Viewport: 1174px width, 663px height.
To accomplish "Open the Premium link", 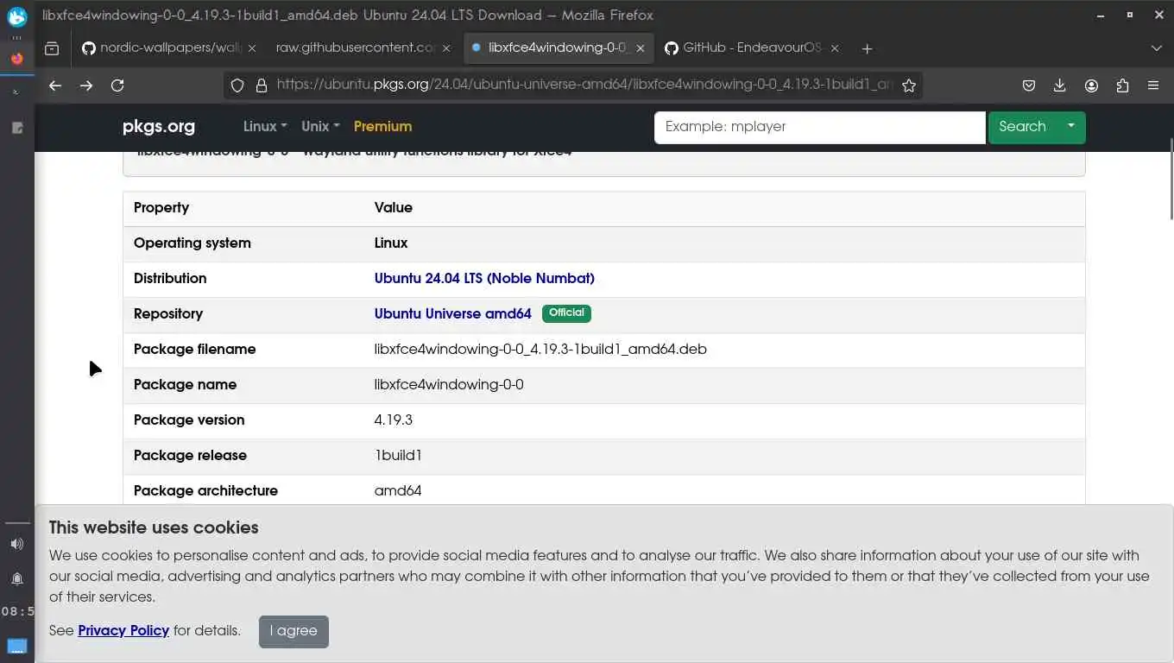I will point(382,127).
